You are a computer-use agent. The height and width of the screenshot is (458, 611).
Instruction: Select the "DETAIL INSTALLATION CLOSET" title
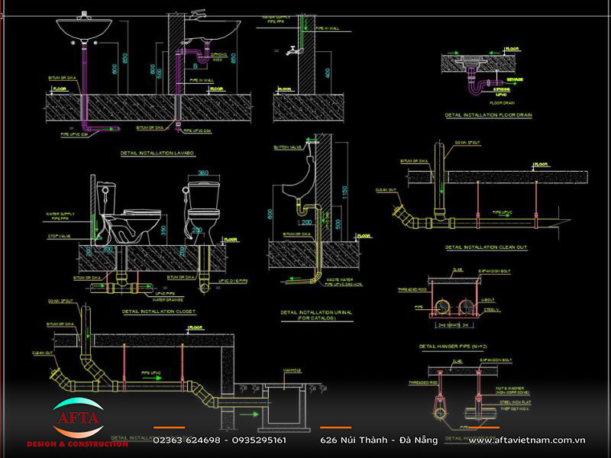[159, 311]
